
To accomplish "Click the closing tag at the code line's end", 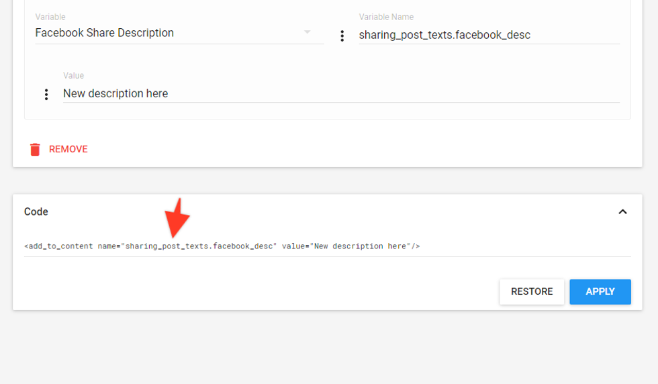I will (416, 246).
